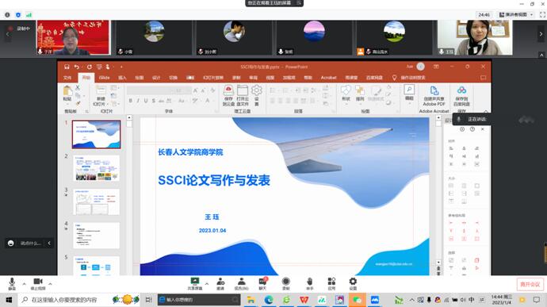Expand audio options arrow beside the microphone
This screenshot has width=547, height=307.
click(24, 284)
